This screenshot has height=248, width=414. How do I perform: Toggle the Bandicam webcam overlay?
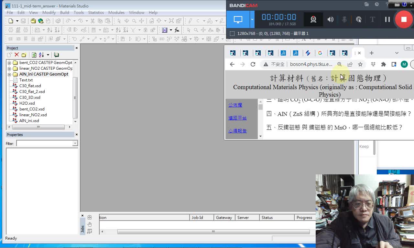[313, 19]
